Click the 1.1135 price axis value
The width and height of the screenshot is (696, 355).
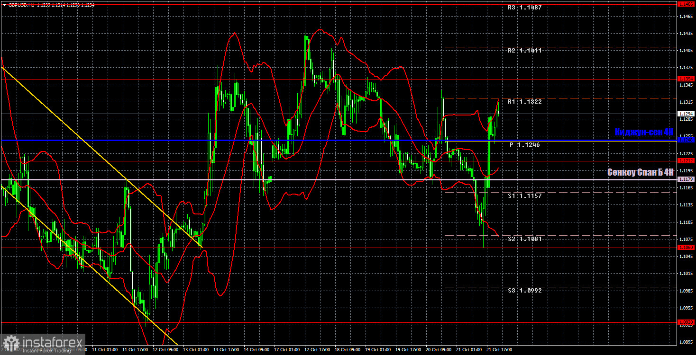pos(686,205)
